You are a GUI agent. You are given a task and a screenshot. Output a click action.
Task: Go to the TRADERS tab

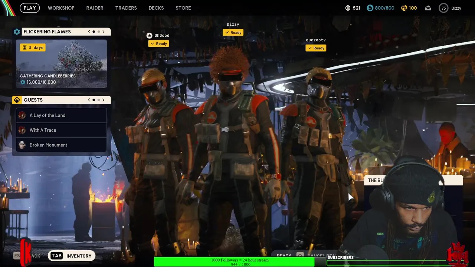(126, 8)
